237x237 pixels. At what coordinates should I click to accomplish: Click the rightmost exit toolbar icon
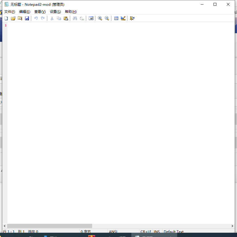pyautogui.click(x=132, y=18)
